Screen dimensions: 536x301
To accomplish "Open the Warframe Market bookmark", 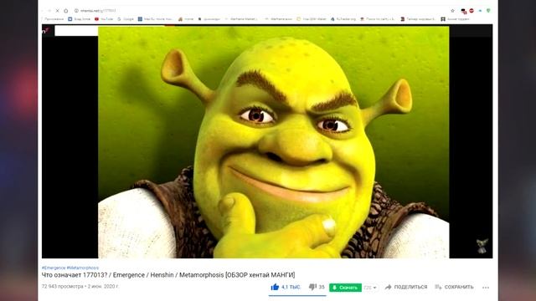I will (x=241, y=19).
